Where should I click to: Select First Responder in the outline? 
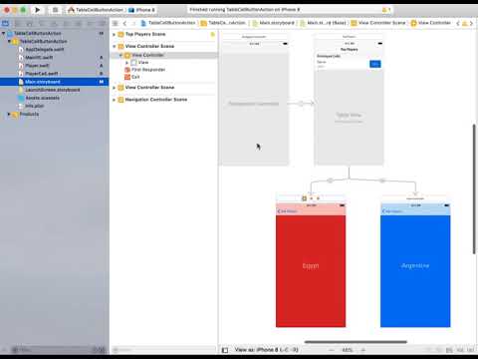[148, 70]
